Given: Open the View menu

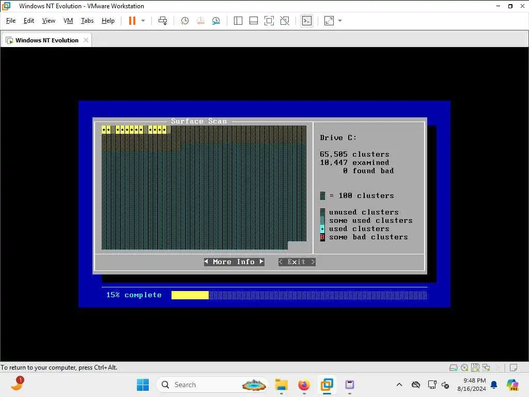Looking at the screenshot, I should 49,21.
